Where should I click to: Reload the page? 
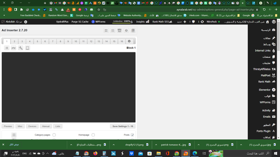tap(264, 10)
